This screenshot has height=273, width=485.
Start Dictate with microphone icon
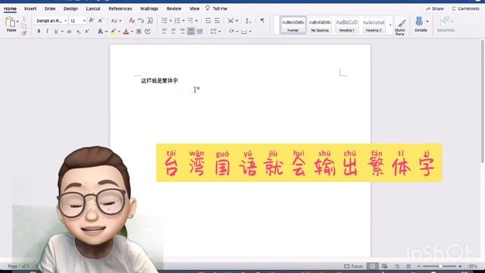(419, 21)
